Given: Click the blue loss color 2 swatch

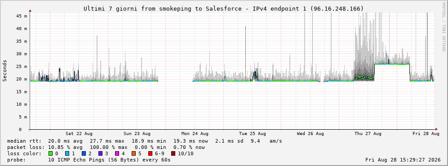Looking at the screenshot, I should click(x=84, y=153).
